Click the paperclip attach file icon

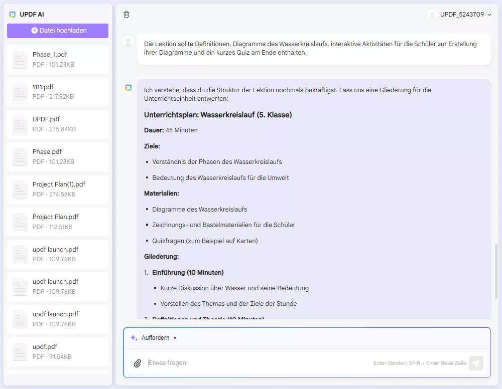pos(138,363)
